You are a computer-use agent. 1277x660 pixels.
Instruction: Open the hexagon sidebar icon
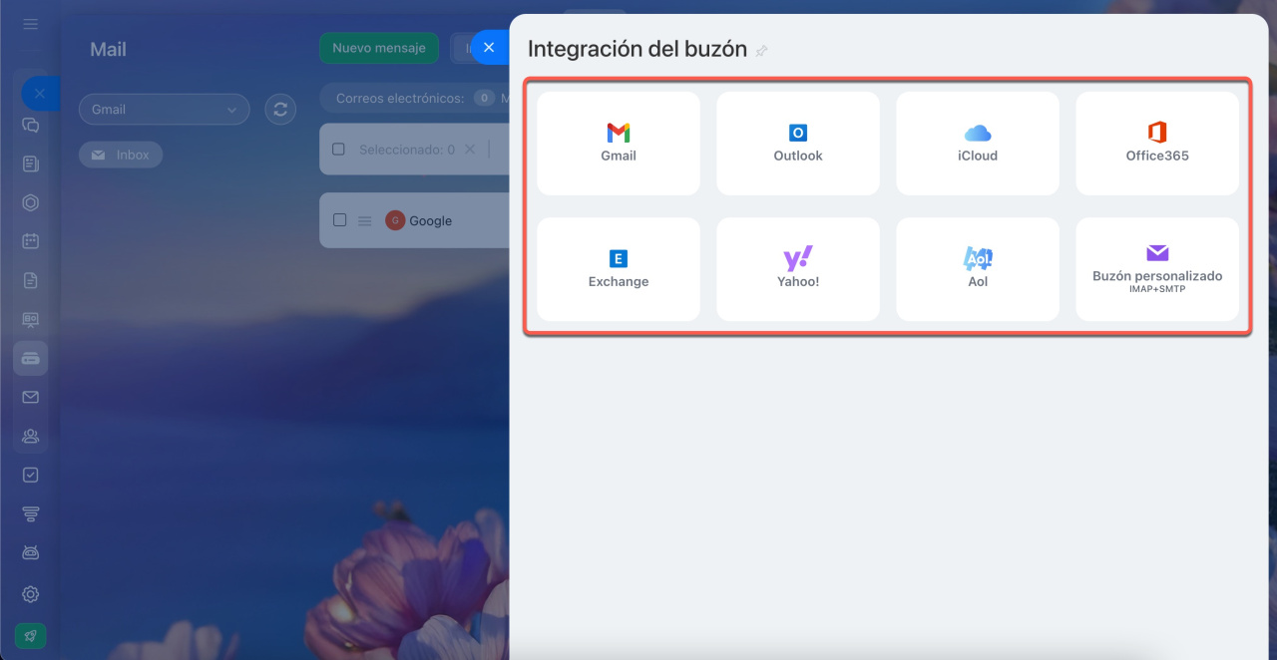click(x=31, y=202)
